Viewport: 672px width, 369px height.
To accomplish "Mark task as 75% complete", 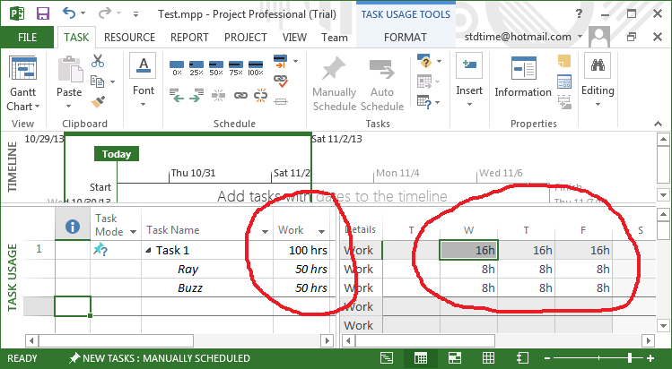I will coord(236,67).
